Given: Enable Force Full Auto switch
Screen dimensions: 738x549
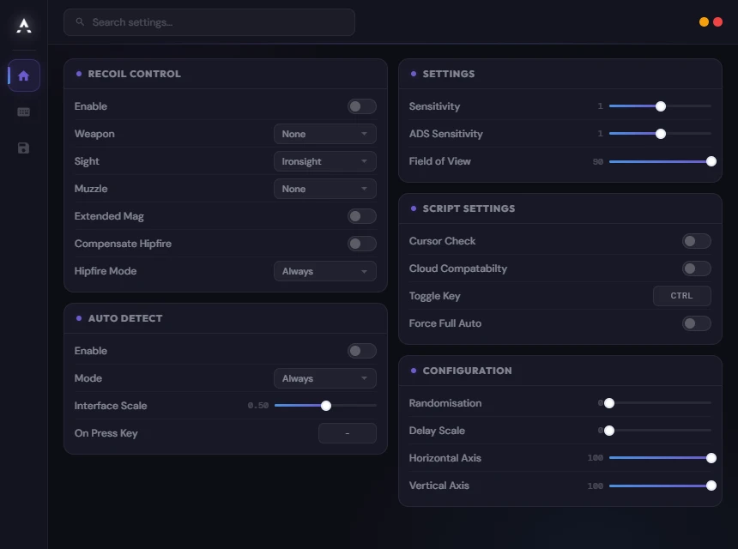Looking at the screenshot, I should point(696,323).
